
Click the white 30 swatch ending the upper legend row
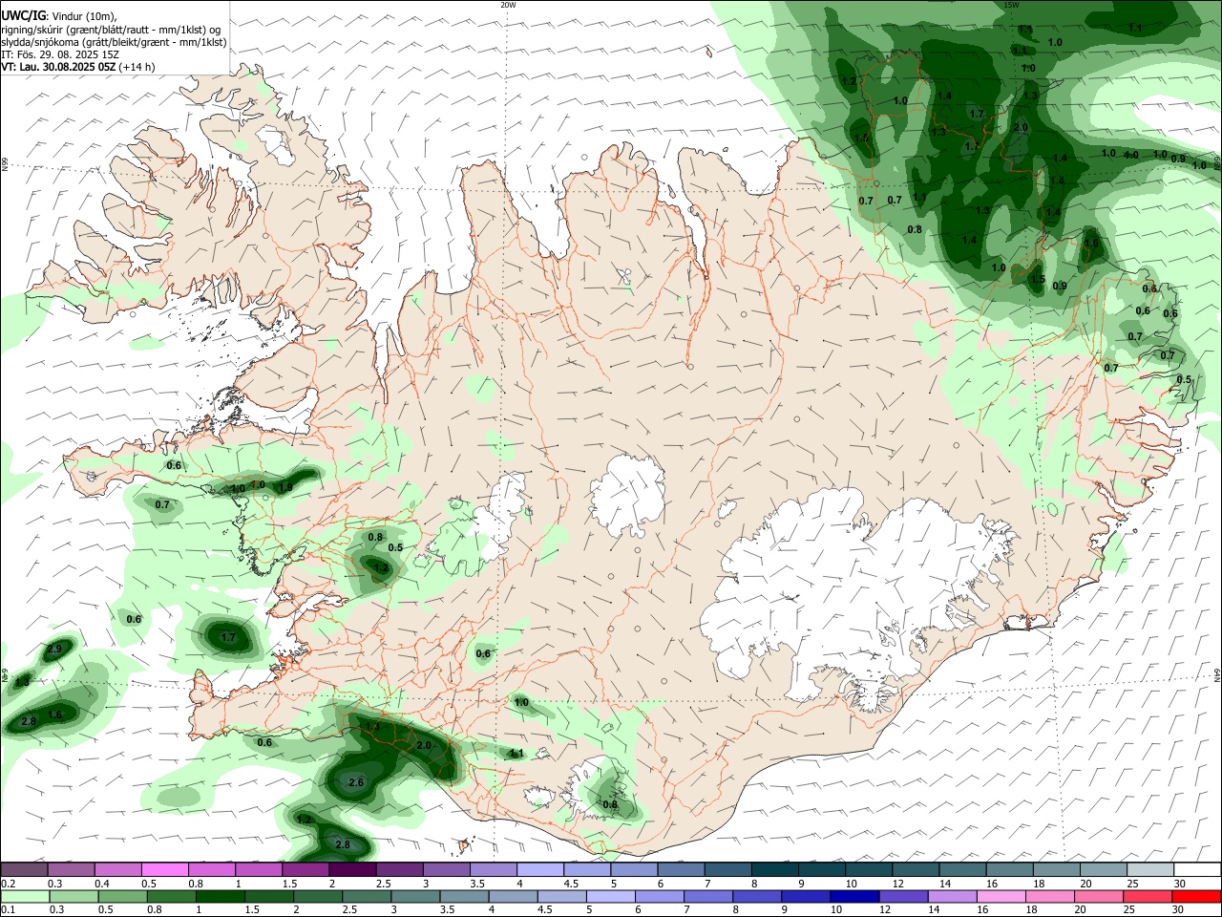(x=1196, y=869)
